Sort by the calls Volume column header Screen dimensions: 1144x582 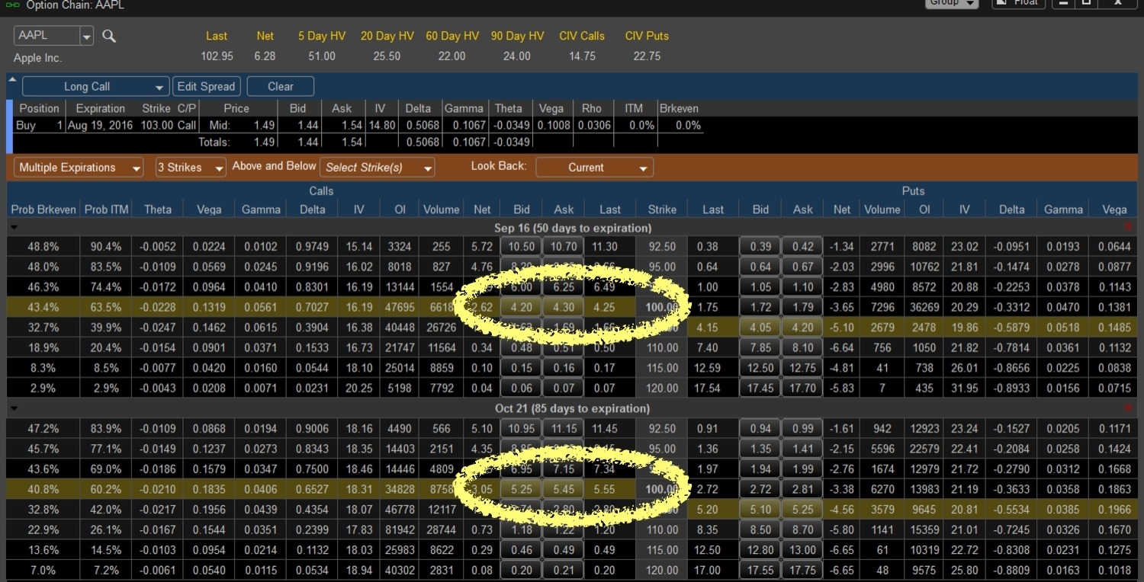coord(441,209)
